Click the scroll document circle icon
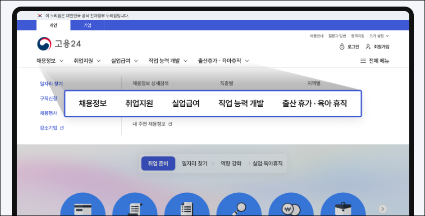 coord(135,204)
